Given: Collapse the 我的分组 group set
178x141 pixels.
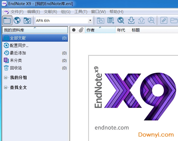Looking at the screenshot, I should [x=5, y=78].
